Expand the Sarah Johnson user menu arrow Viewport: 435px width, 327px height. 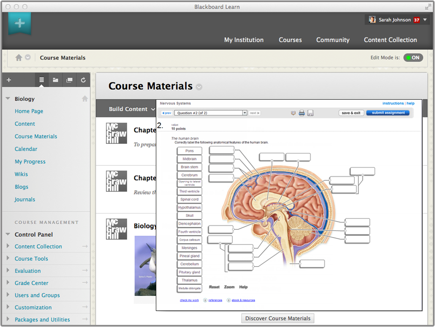click(x=425, y=20)
